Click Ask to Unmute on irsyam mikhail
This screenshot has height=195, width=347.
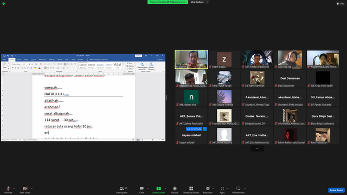point(194,129)
